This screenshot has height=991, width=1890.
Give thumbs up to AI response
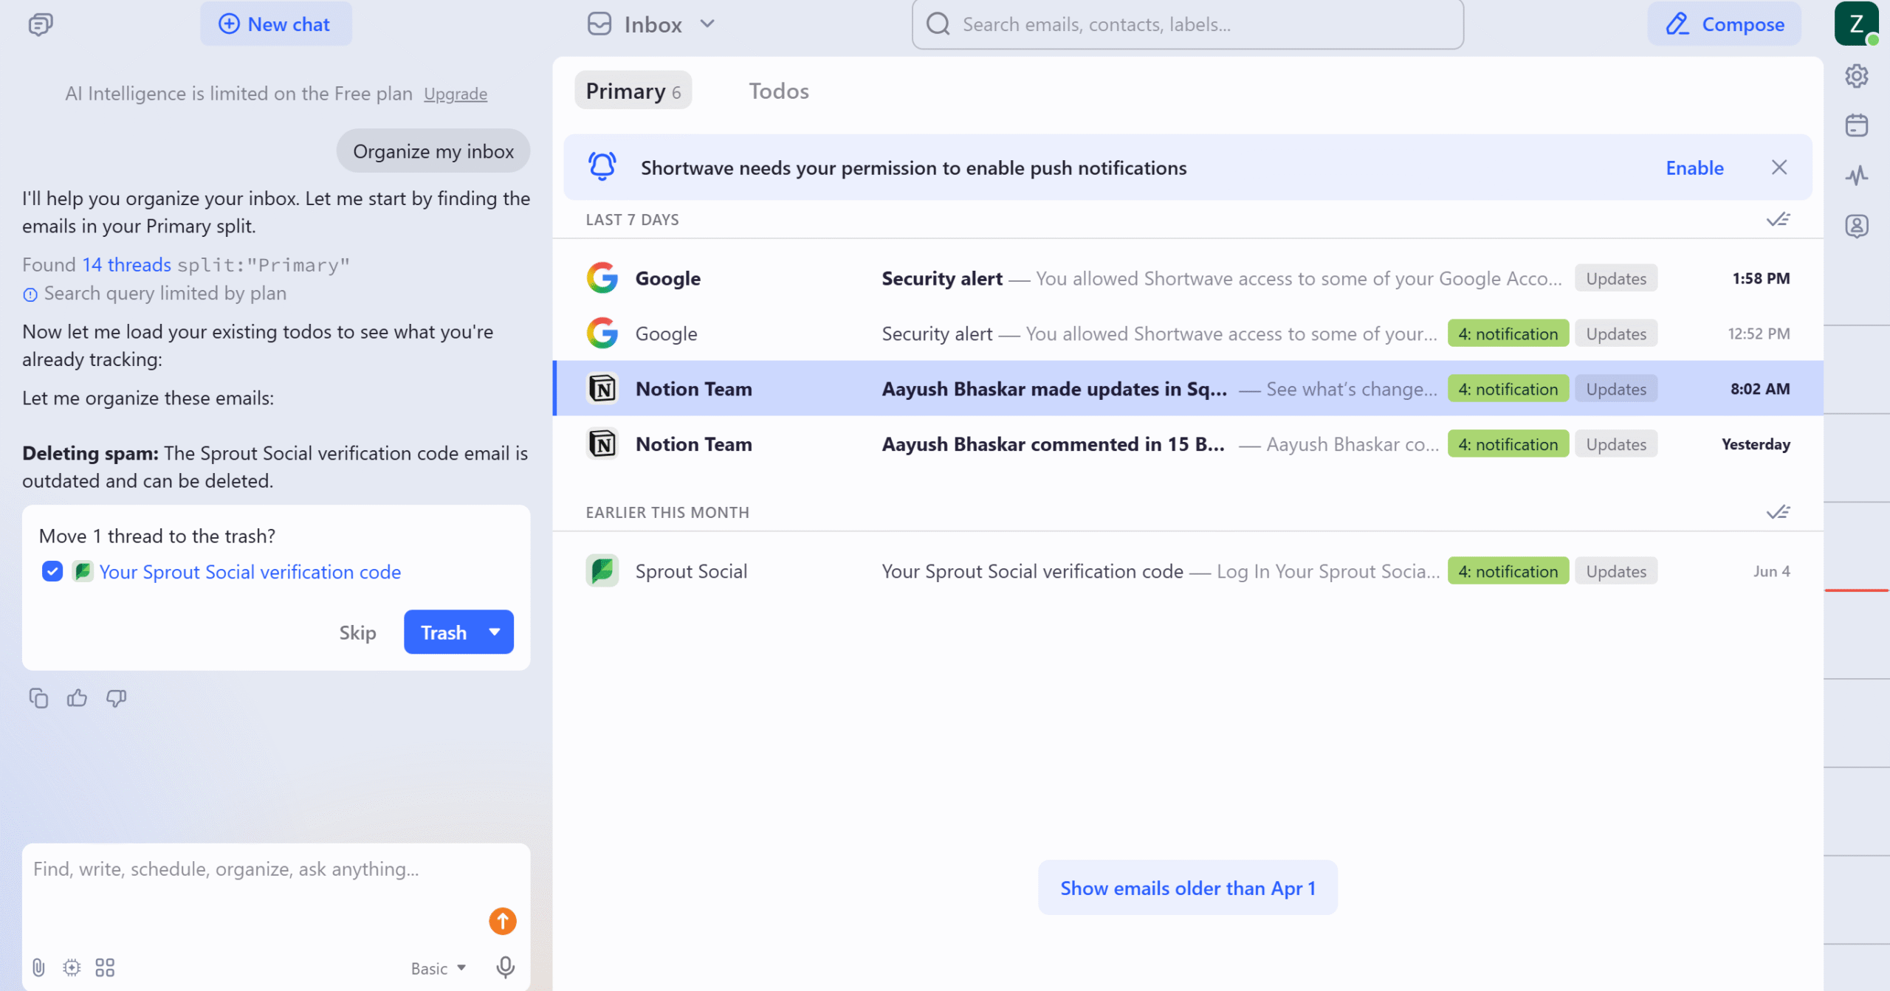77,697
